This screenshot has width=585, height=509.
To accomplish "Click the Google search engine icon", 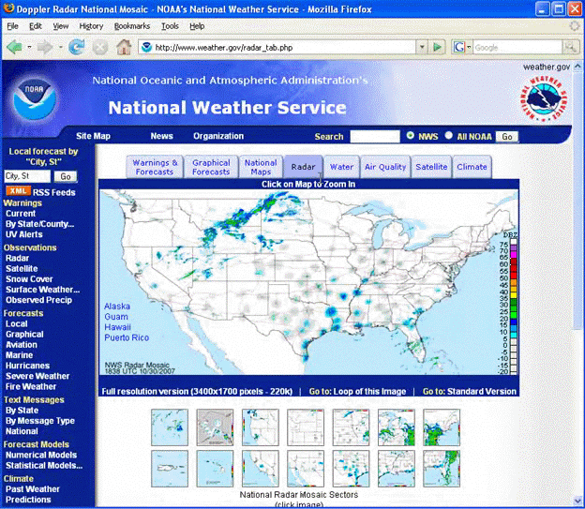I will tap(458, 48).
